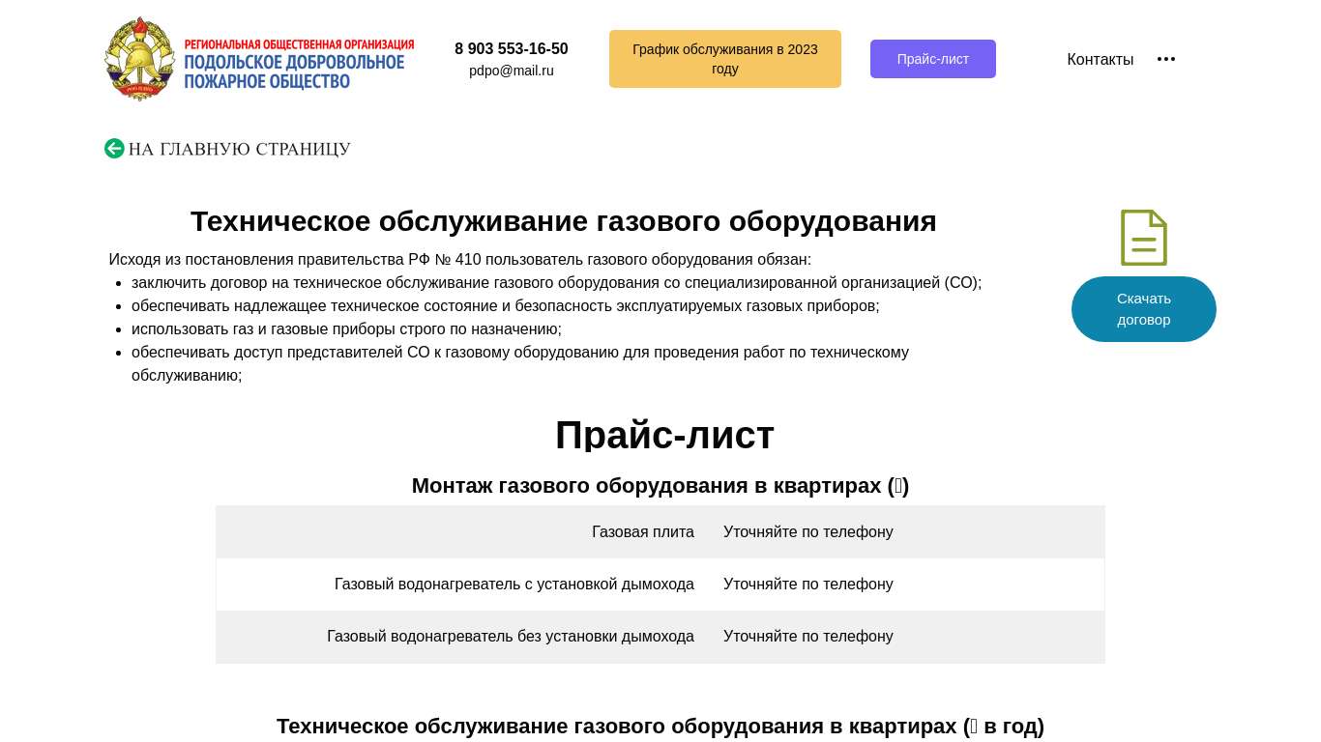This screenshot has width=1321, height=742.
Task: Follow the НА ГЛАВНУЮ СТРАНИЦУ link
Action: [239, 149]
